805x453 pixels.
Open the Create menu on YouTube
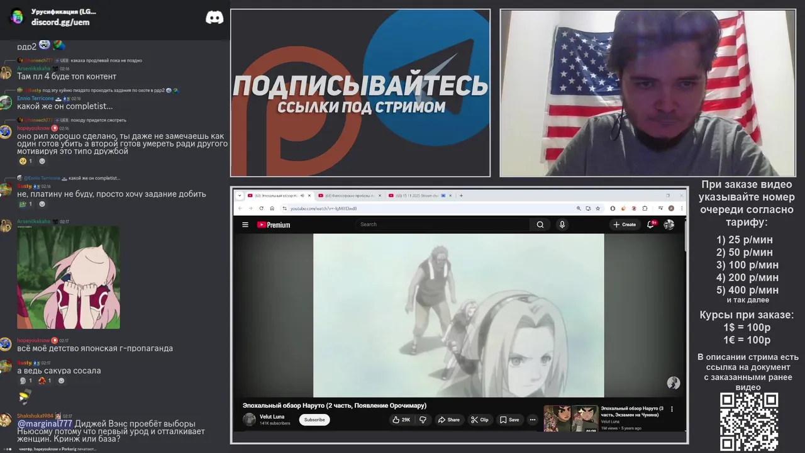[x=625, y=225]
